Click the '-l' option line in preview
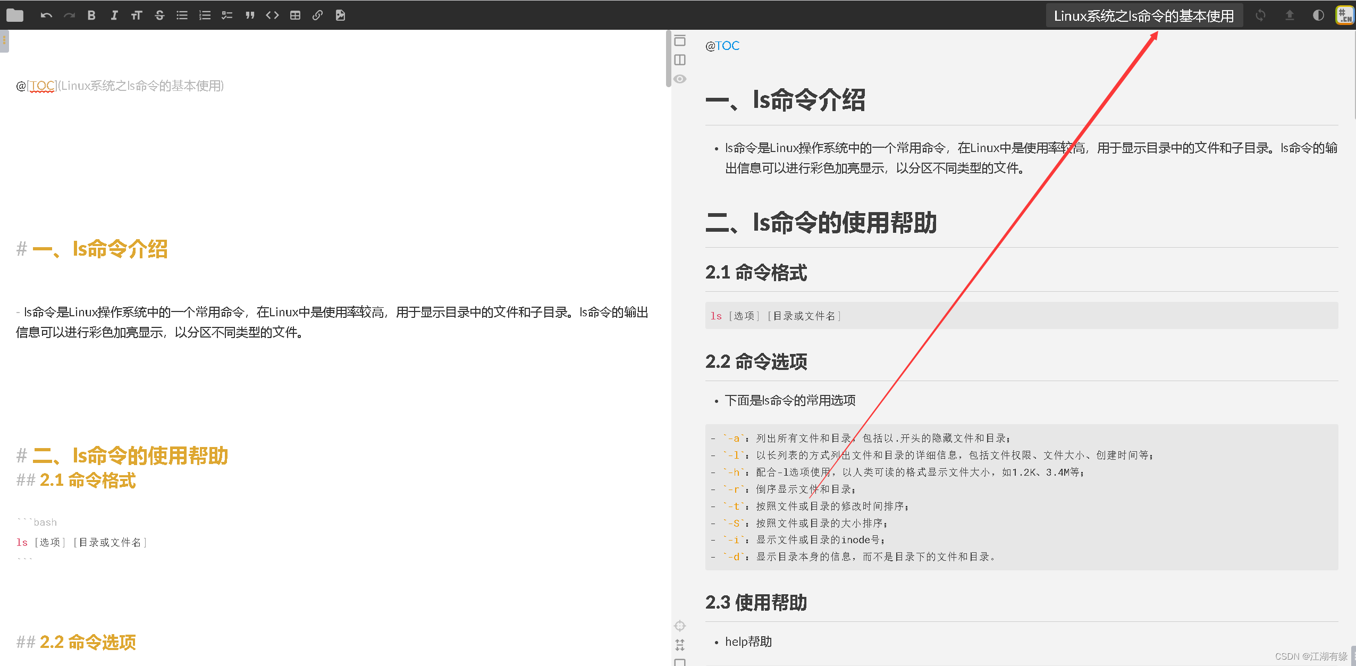 (x=932, y=455)
